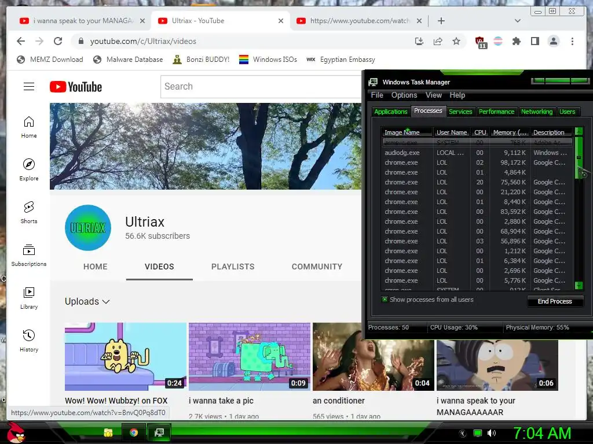Image resolution: width=593 pixels, height=444 pixels.
Task: Open History in YouTube sidebar
Action: pos(29,341)
